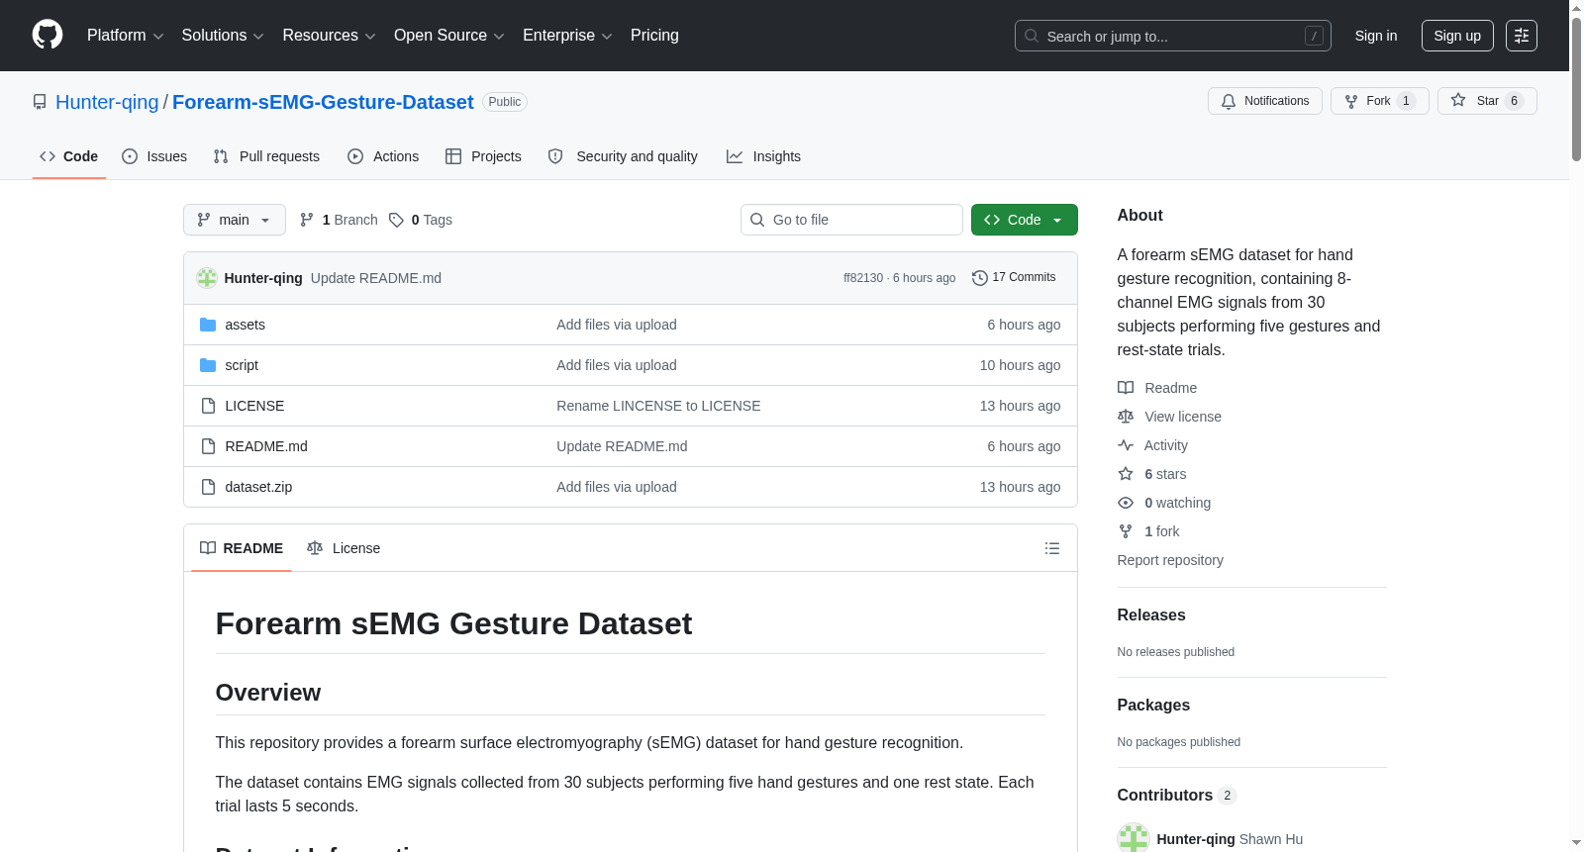The height and width of the screenshot is (852, 1584).
Task: Click the Report repository link
Action: (1170, 560)
